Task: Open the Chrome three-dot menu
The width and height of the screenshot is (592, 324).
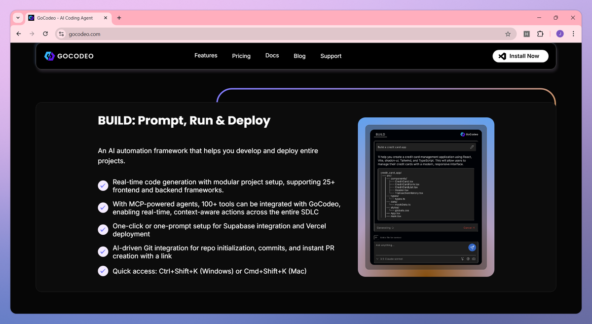Action: click(573, 34)
